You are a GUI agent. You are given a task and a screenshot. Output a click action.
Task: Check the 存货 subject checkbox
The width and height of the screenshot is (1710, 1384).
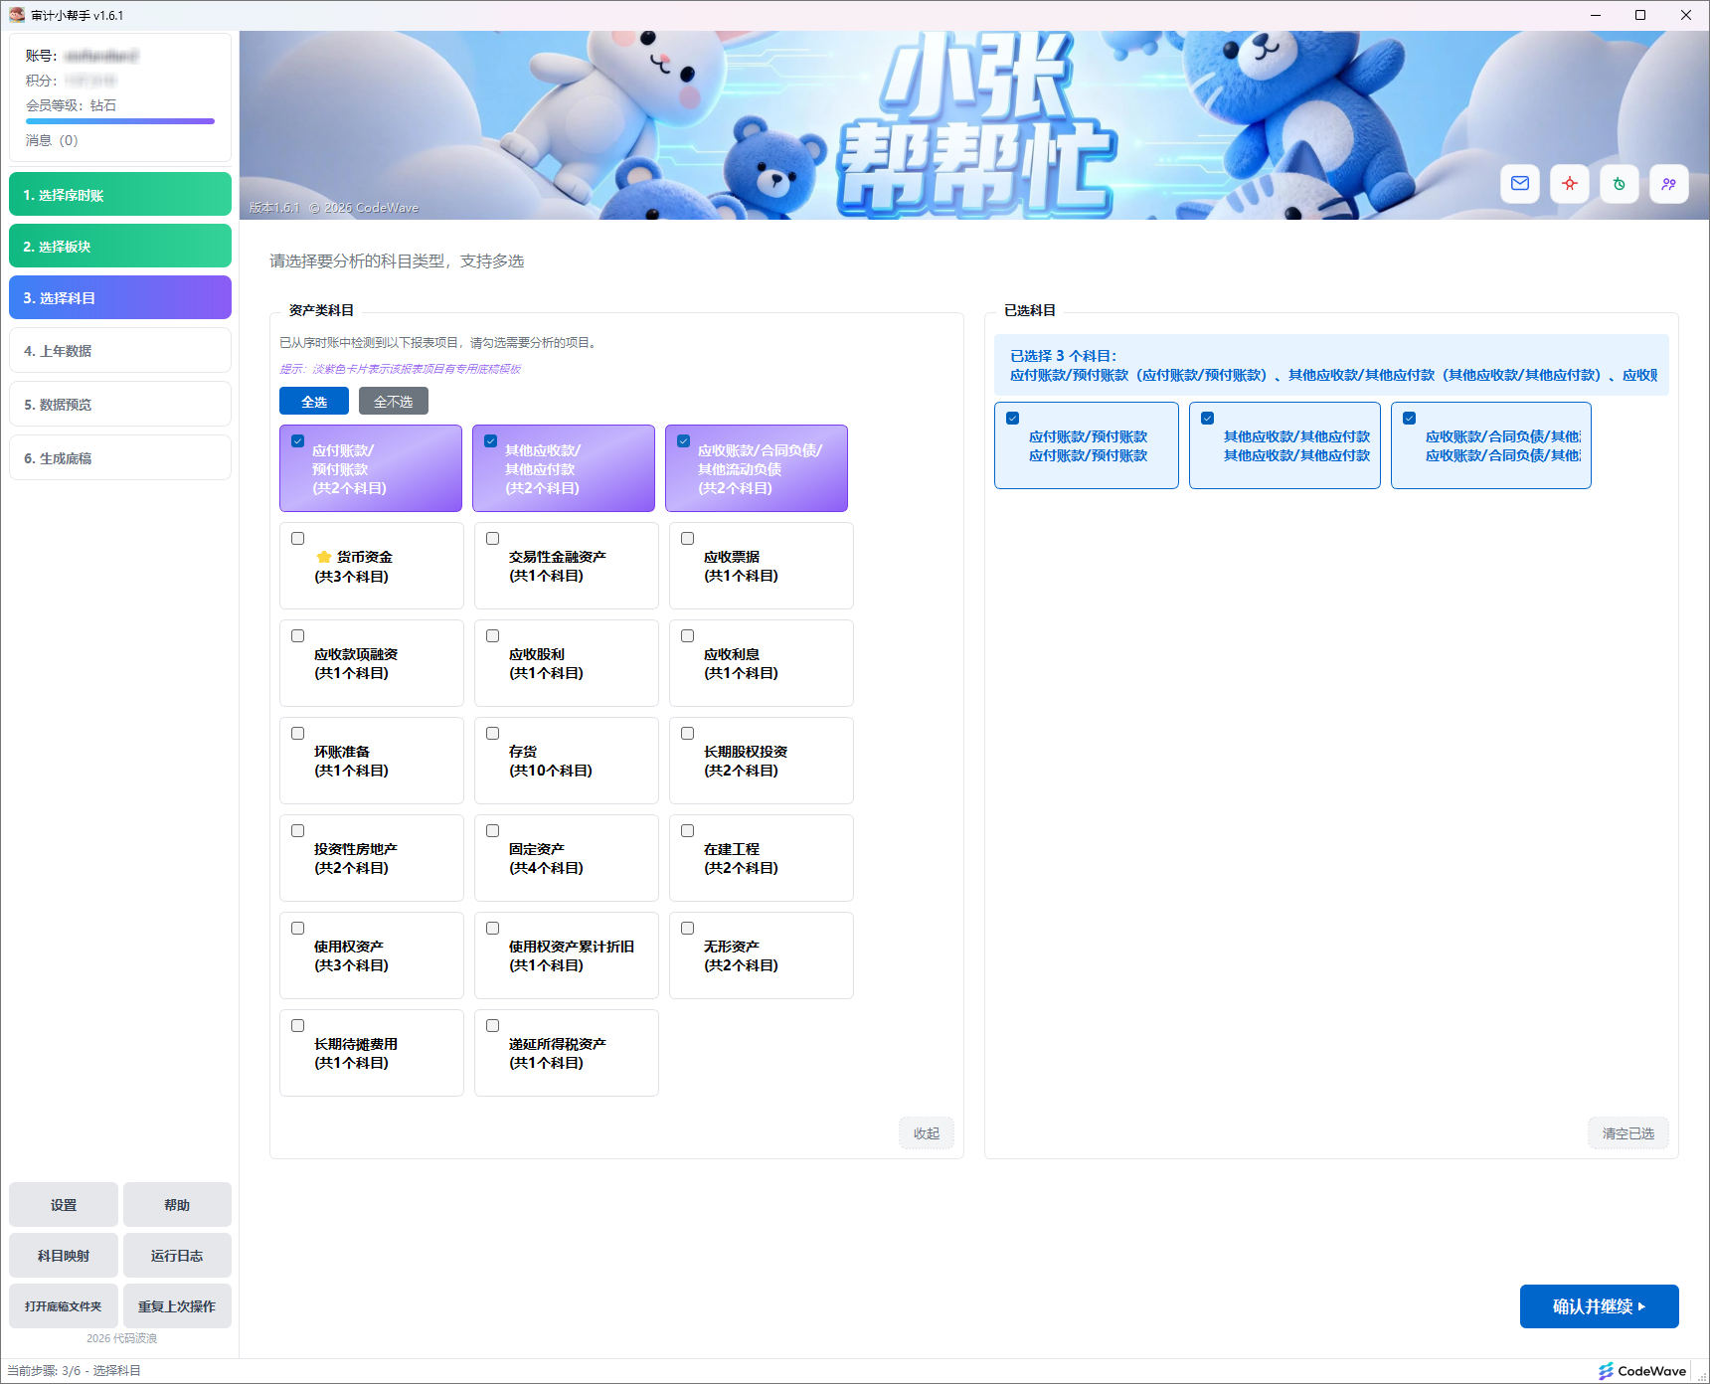point(492,734)
